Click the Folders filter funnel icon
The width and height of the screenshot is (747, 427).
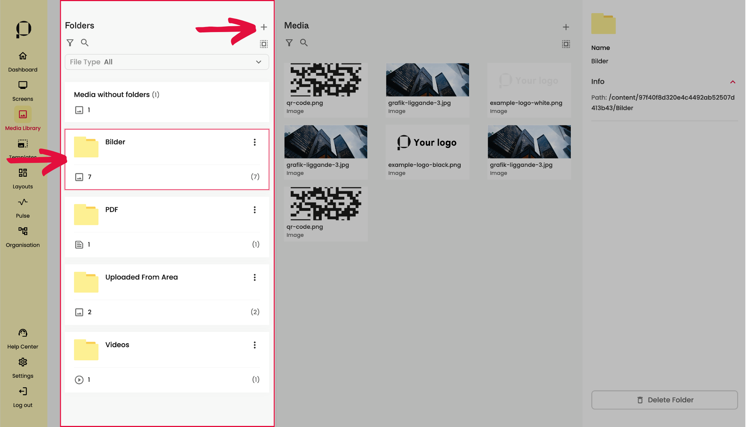tap(70, 43)
